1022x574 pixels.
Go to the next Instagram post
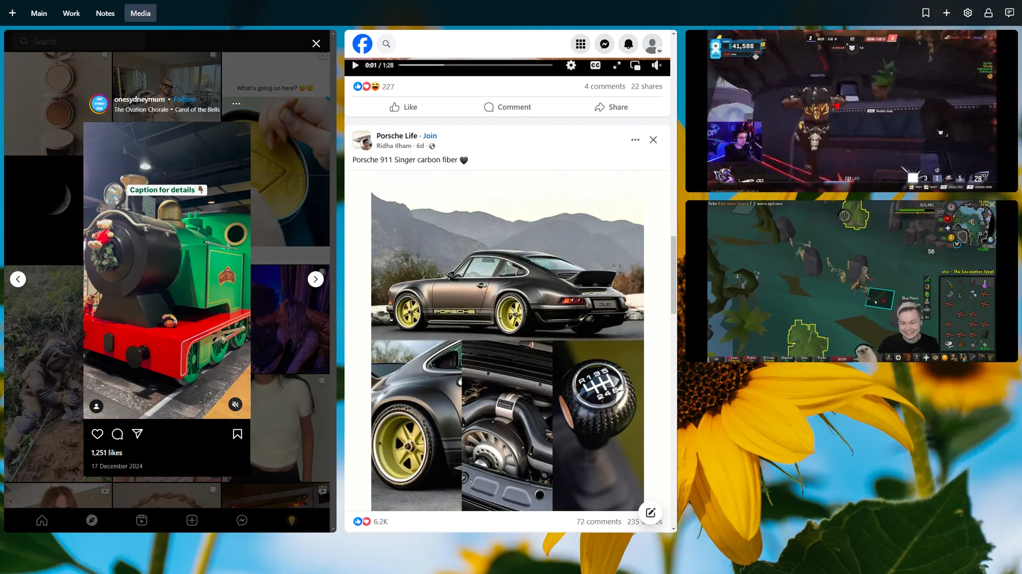(x=316, y=279)
